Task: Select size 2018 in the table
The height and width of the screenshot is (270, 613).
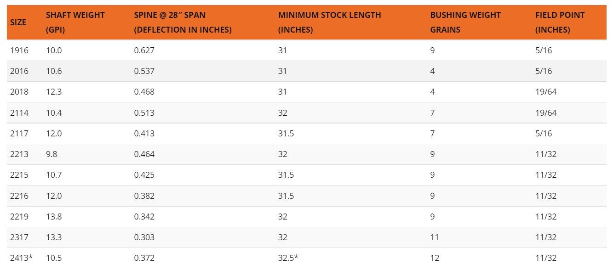Action: point(19,92)
